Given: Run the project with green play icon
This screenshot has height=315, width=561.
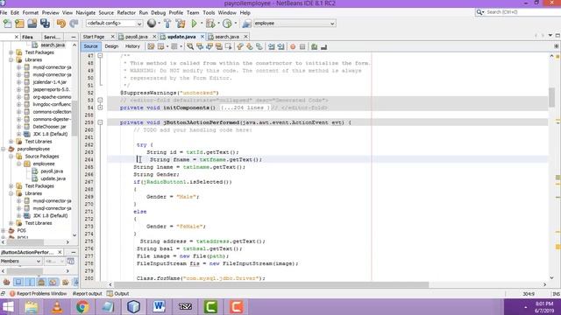Looking at the screenshot, I should [194, 24].
